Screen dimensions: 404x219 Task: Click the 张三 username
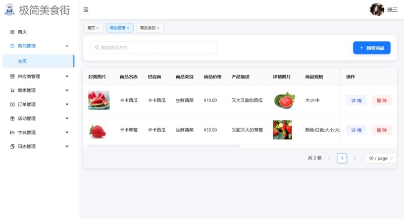click(x=392, y=10)
